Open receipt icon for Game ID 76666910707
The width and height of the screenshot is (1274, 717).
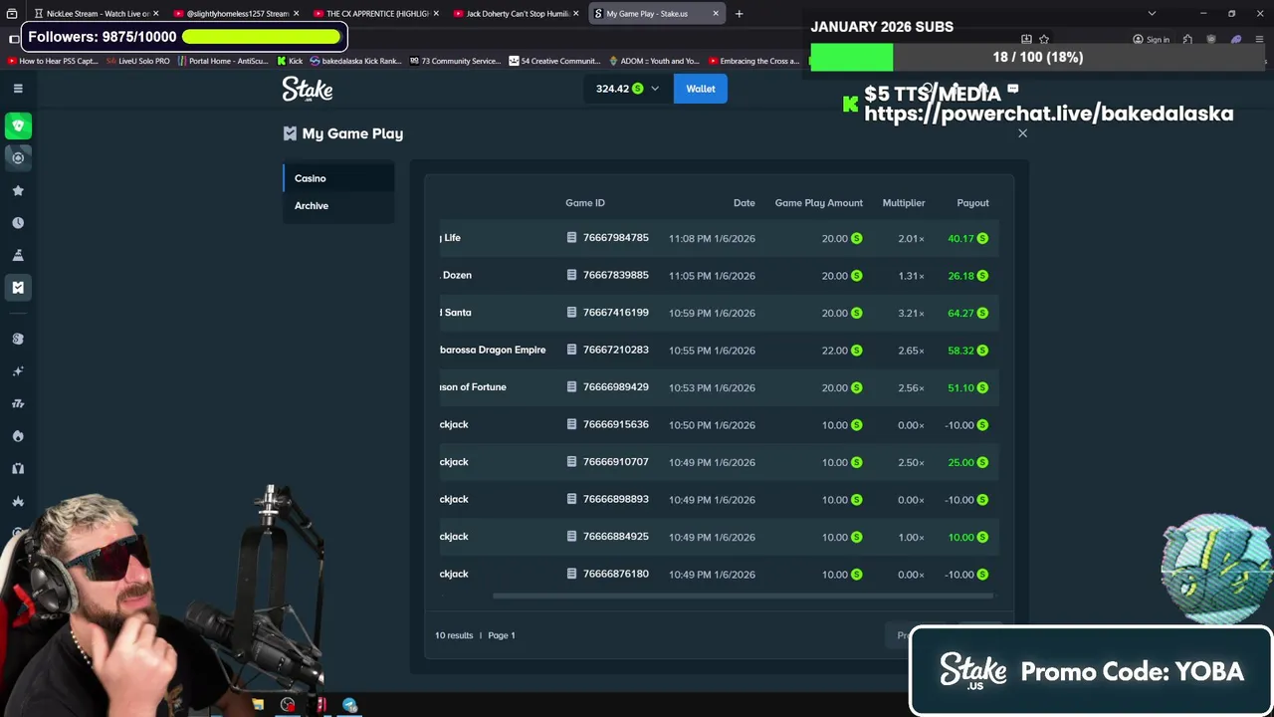tap(571, 462)
